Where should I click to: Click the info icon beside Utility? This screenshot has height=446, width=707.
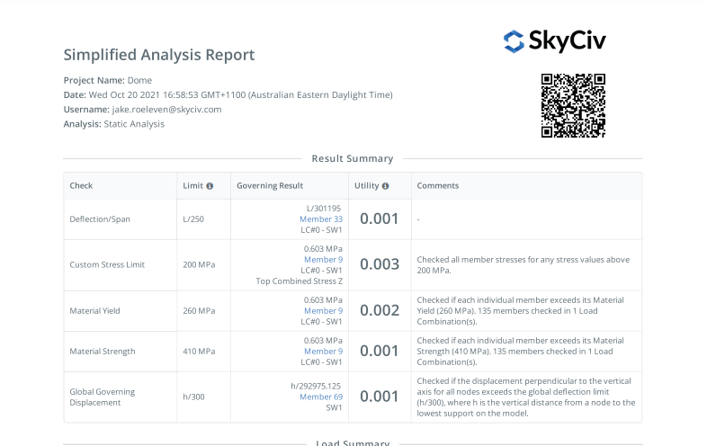(385, 186)
